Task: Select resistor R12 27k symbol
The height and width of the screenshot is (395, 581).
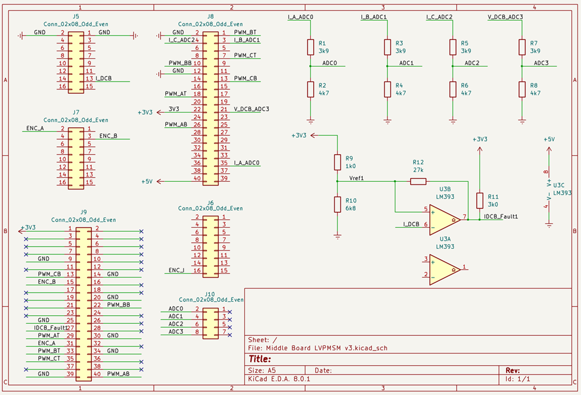Action: tap(418, 181)
